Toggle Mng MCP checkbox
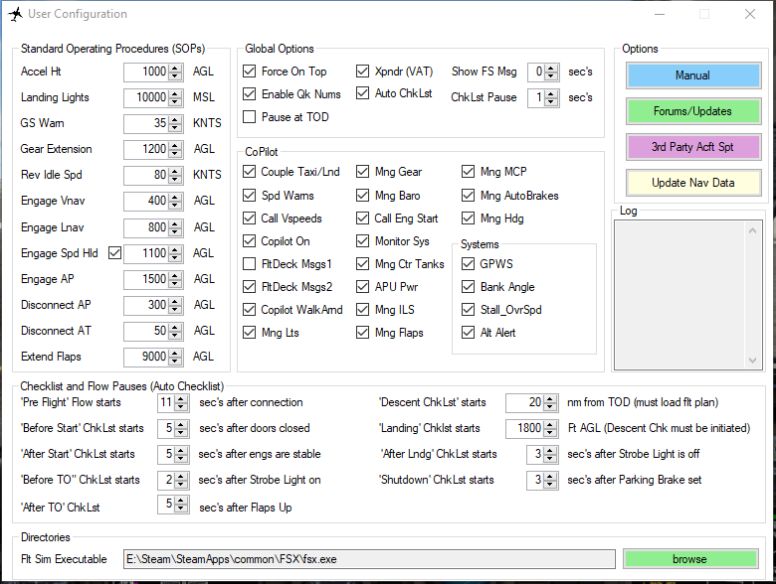 point(469,172)
